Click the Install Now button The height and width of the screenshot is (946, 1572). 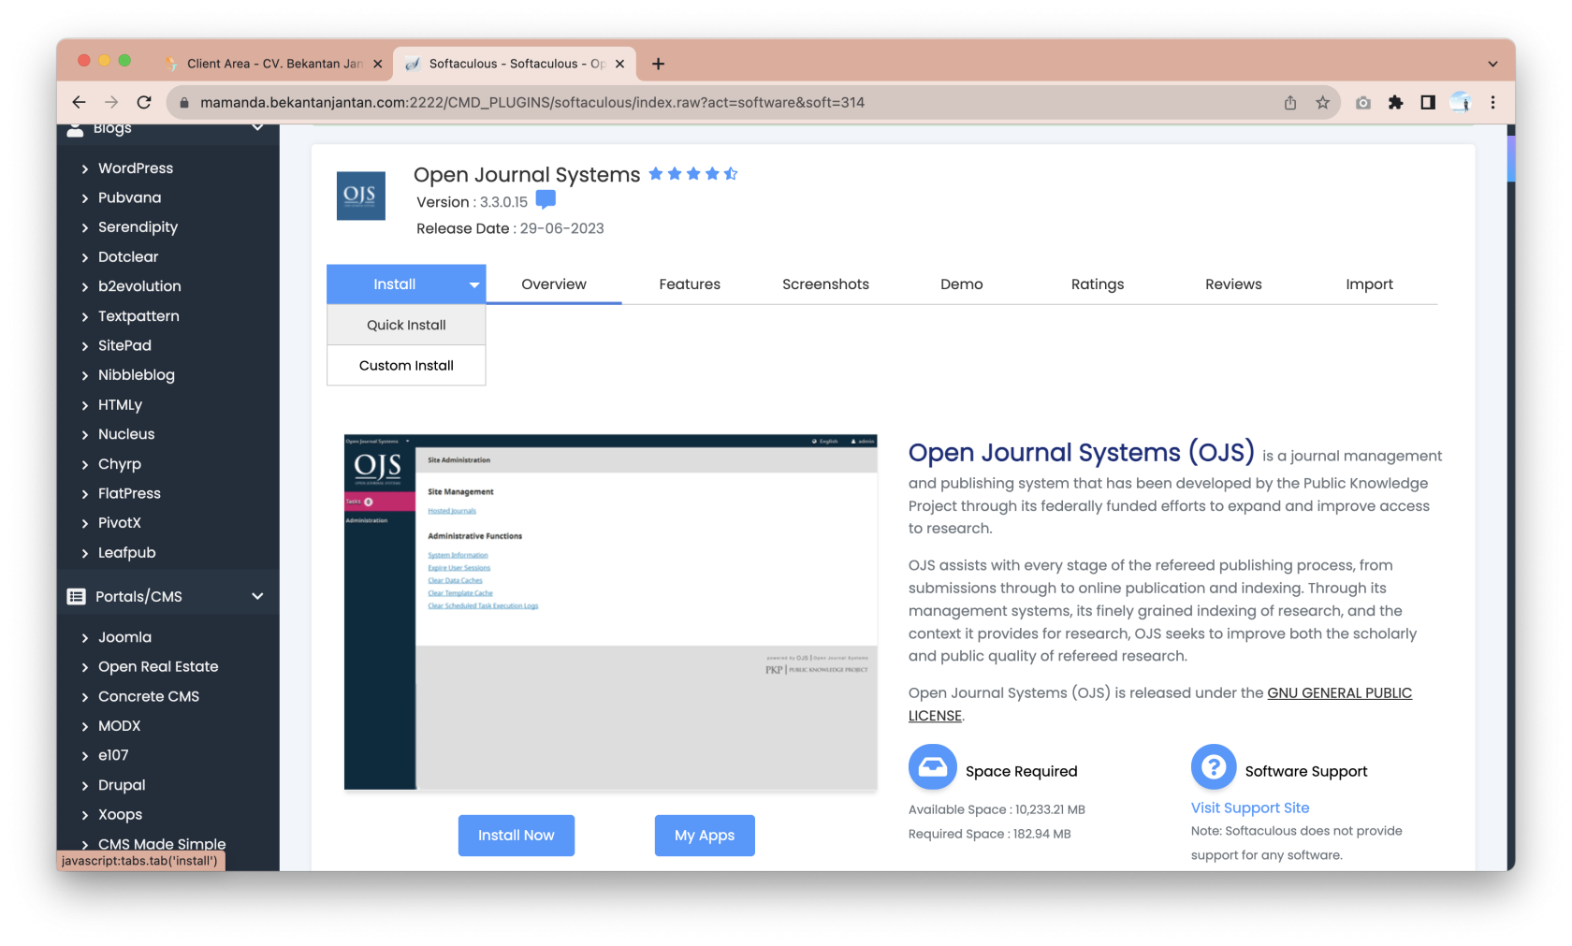[x=517, y=836]
